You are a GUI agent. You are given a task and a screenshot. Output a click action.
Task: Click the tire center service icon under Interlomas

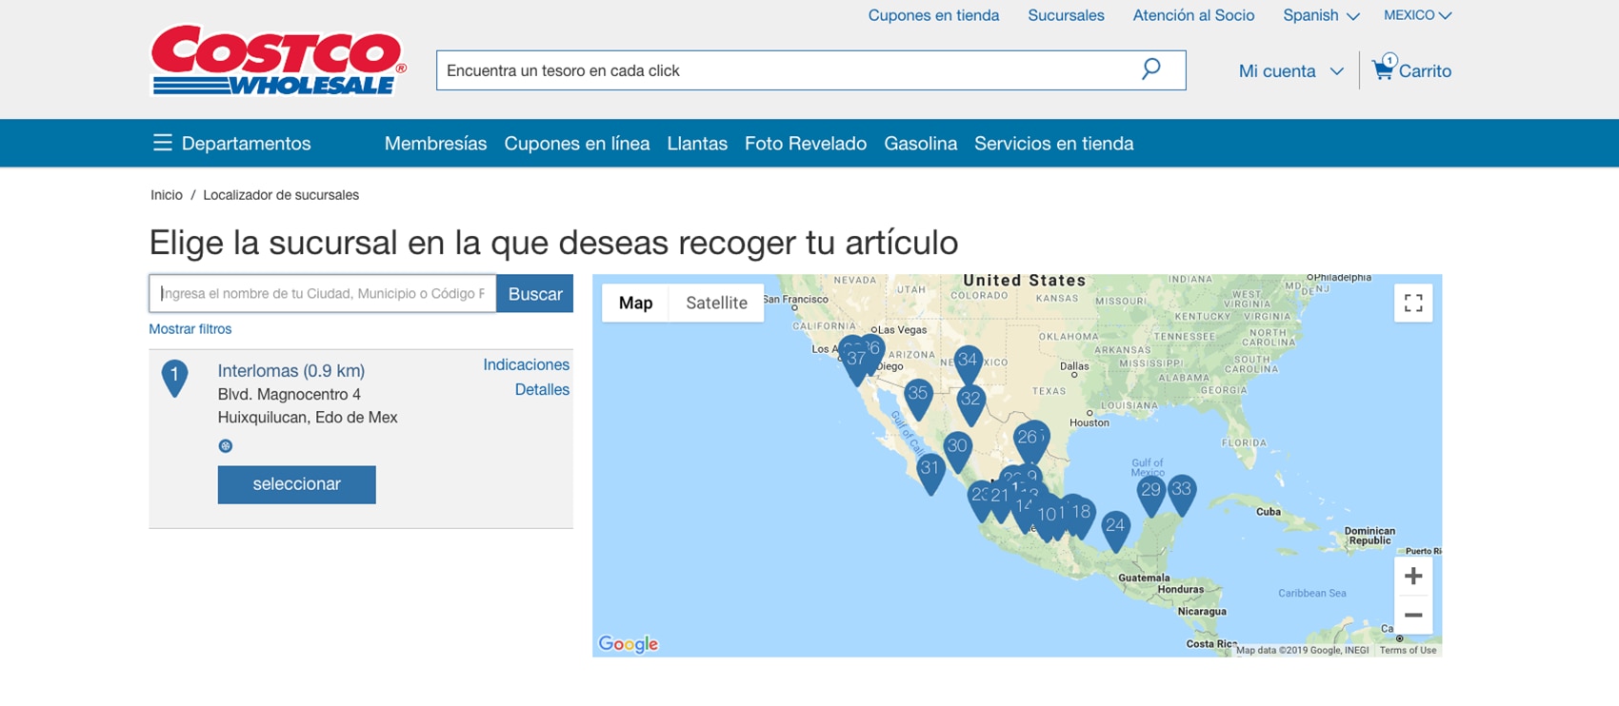[226, 445]
